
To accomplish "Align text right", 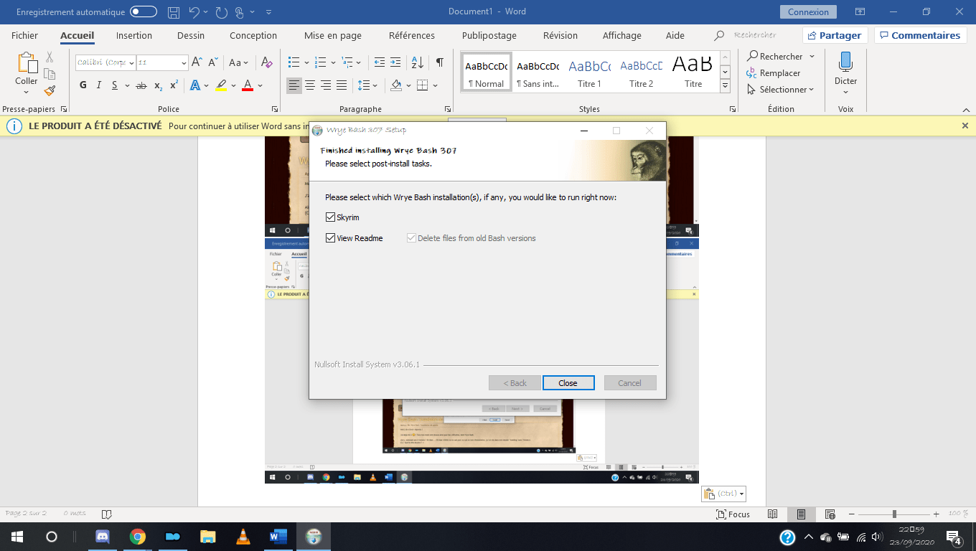I will tap(326, 85).
